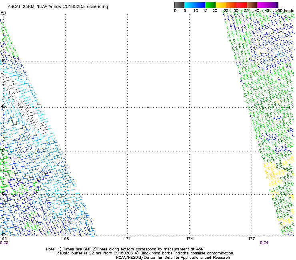Click the longitude label '165'

tap(3, 239)
